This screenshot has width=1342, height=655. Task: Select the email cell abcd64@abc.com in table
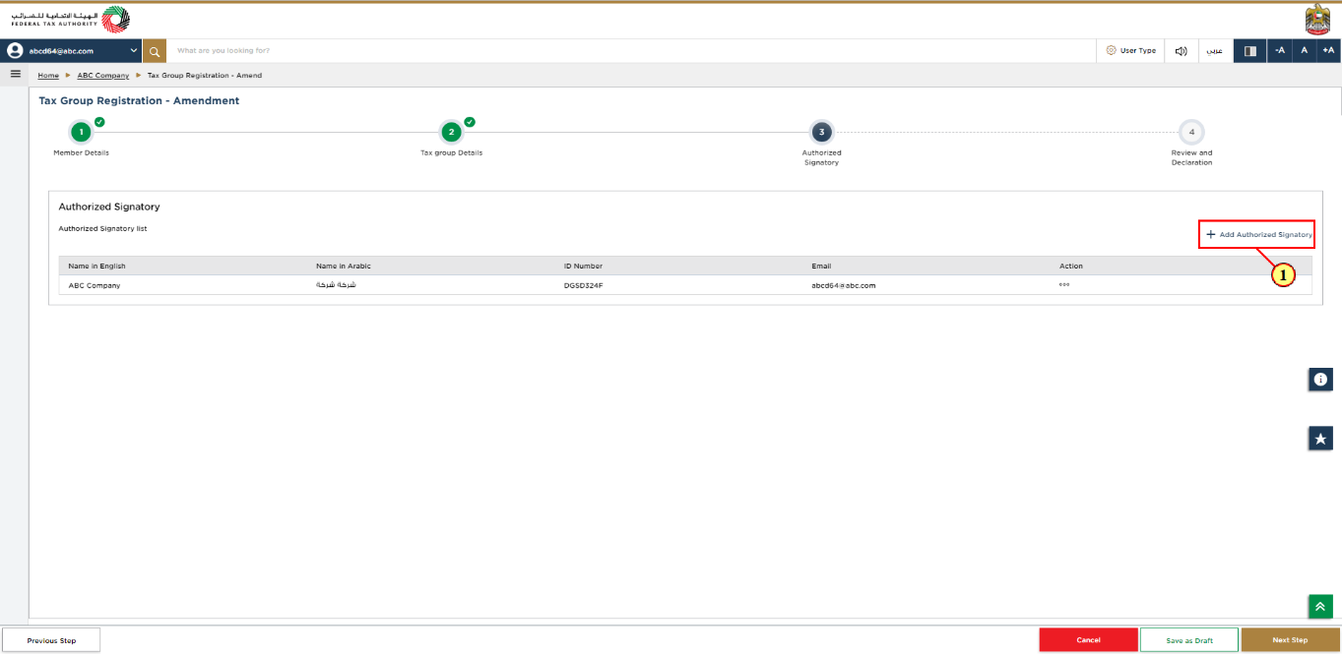tap(844, 285)
